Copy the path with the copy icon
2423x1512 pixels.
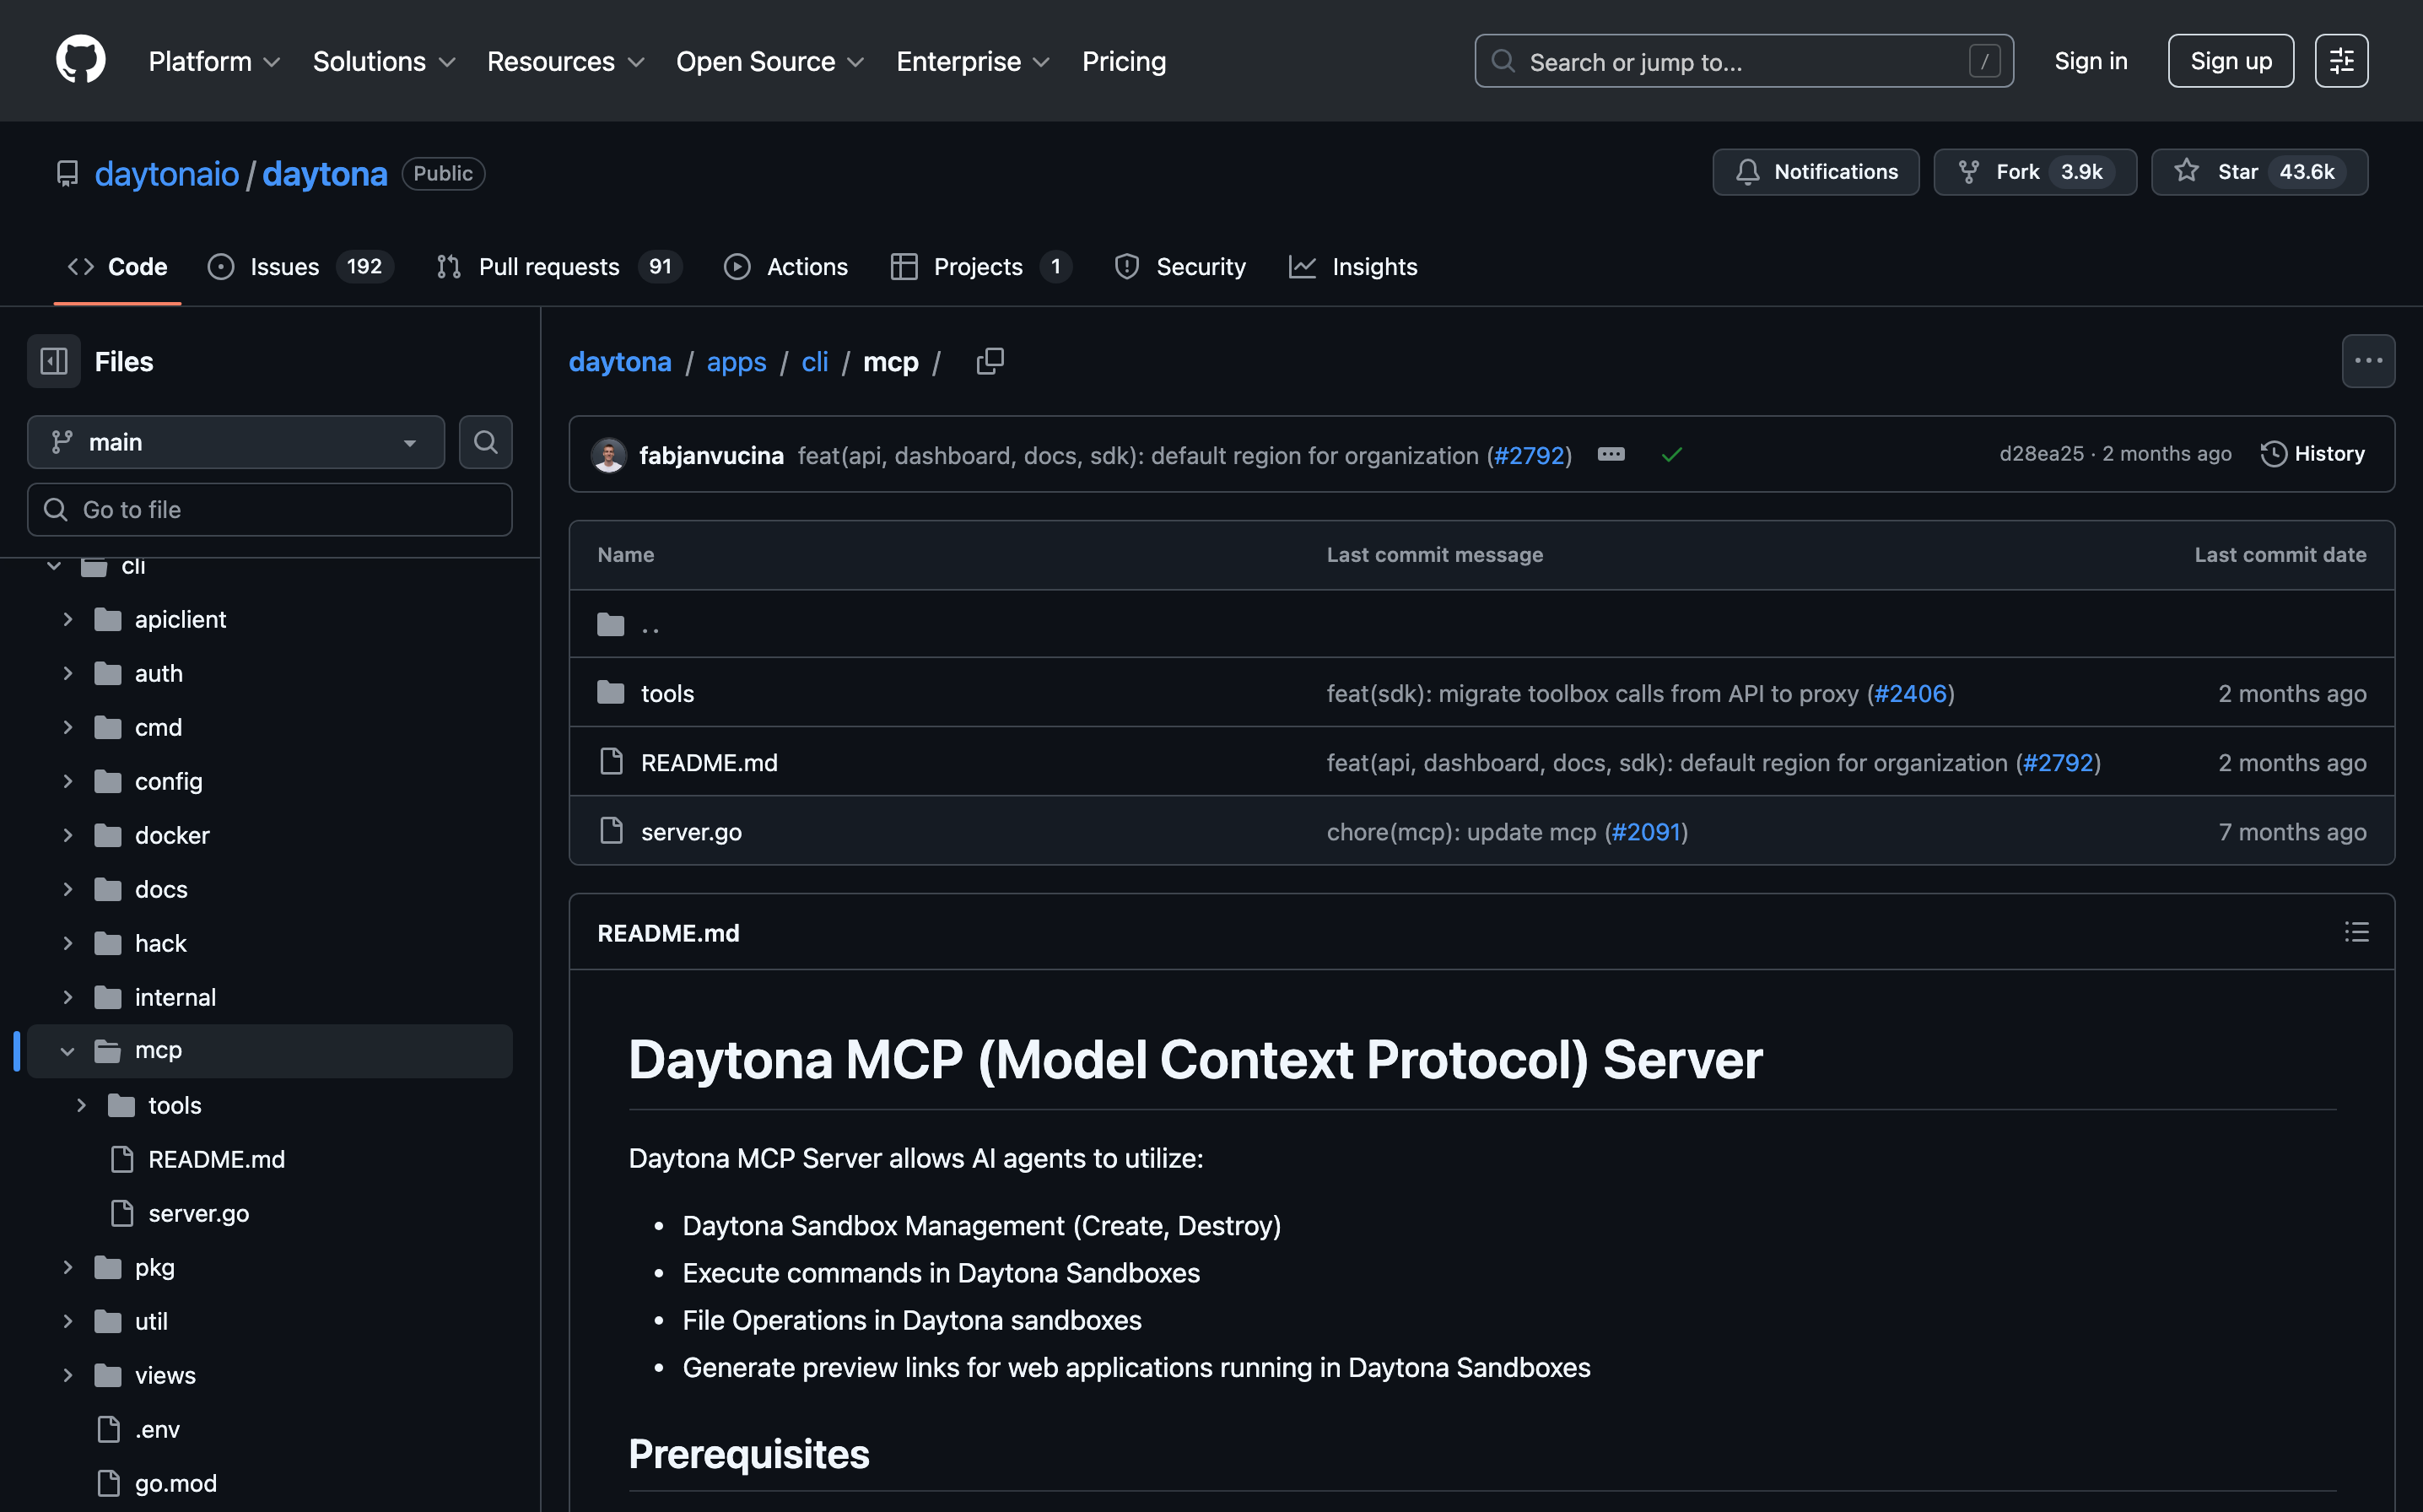[x=990, y=361]
